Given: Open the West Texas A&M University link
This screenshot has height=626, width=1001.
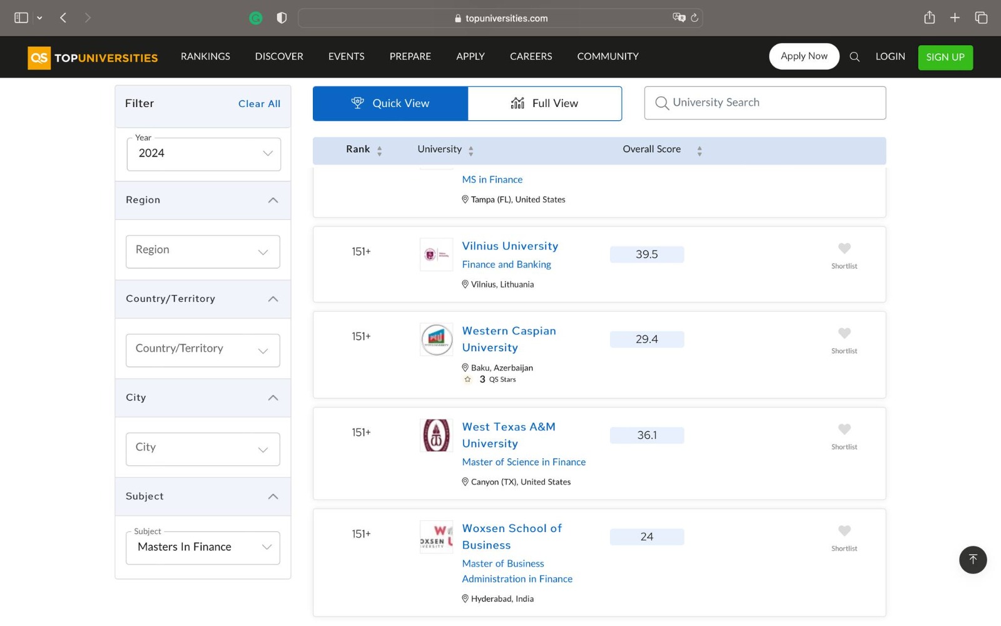Looking at the screenshot, I should pyautogui.click(x=509, y=435).
